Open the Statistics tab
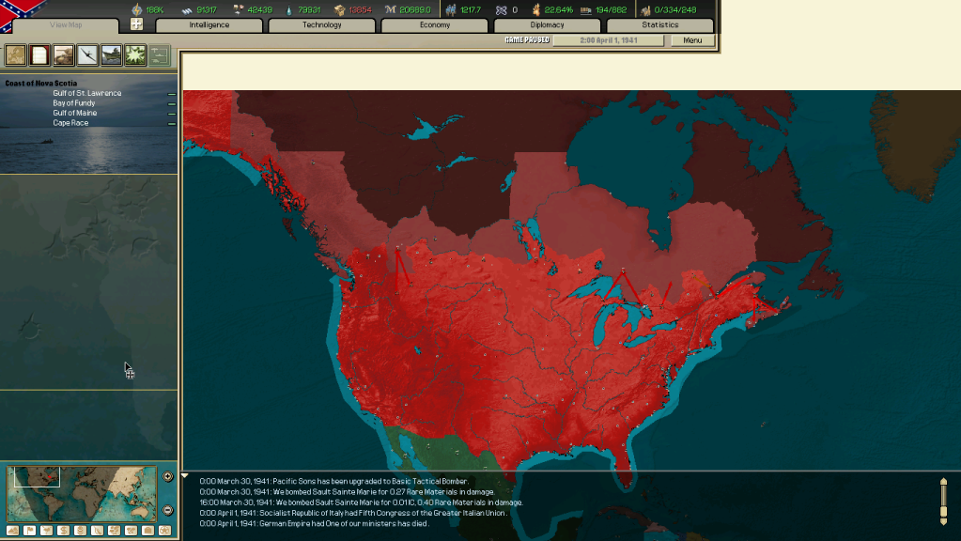 (x=660, y=25)
